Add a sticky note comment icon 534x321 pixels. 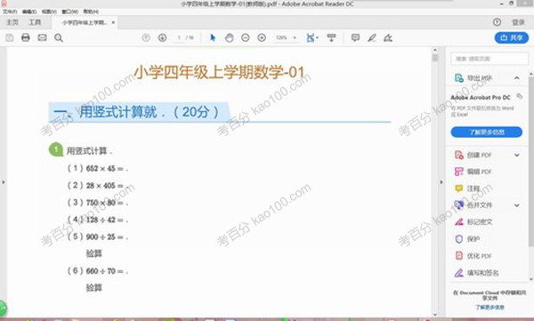(x=355, y=37)
